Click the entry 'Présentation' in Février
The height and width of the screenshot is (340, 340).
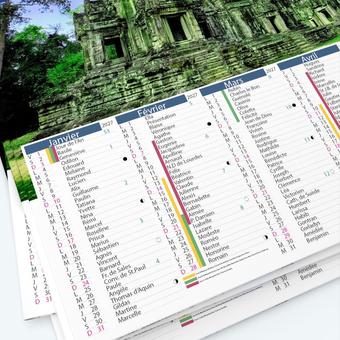[x=161, y=119]
